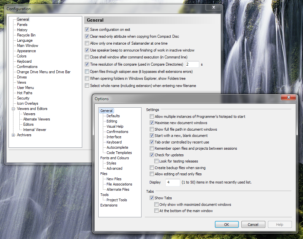Screen dimensions: 303x239
Task: Enable 'Allow multiple instances of Programmer's Notepad'
Action: (152, 117)
